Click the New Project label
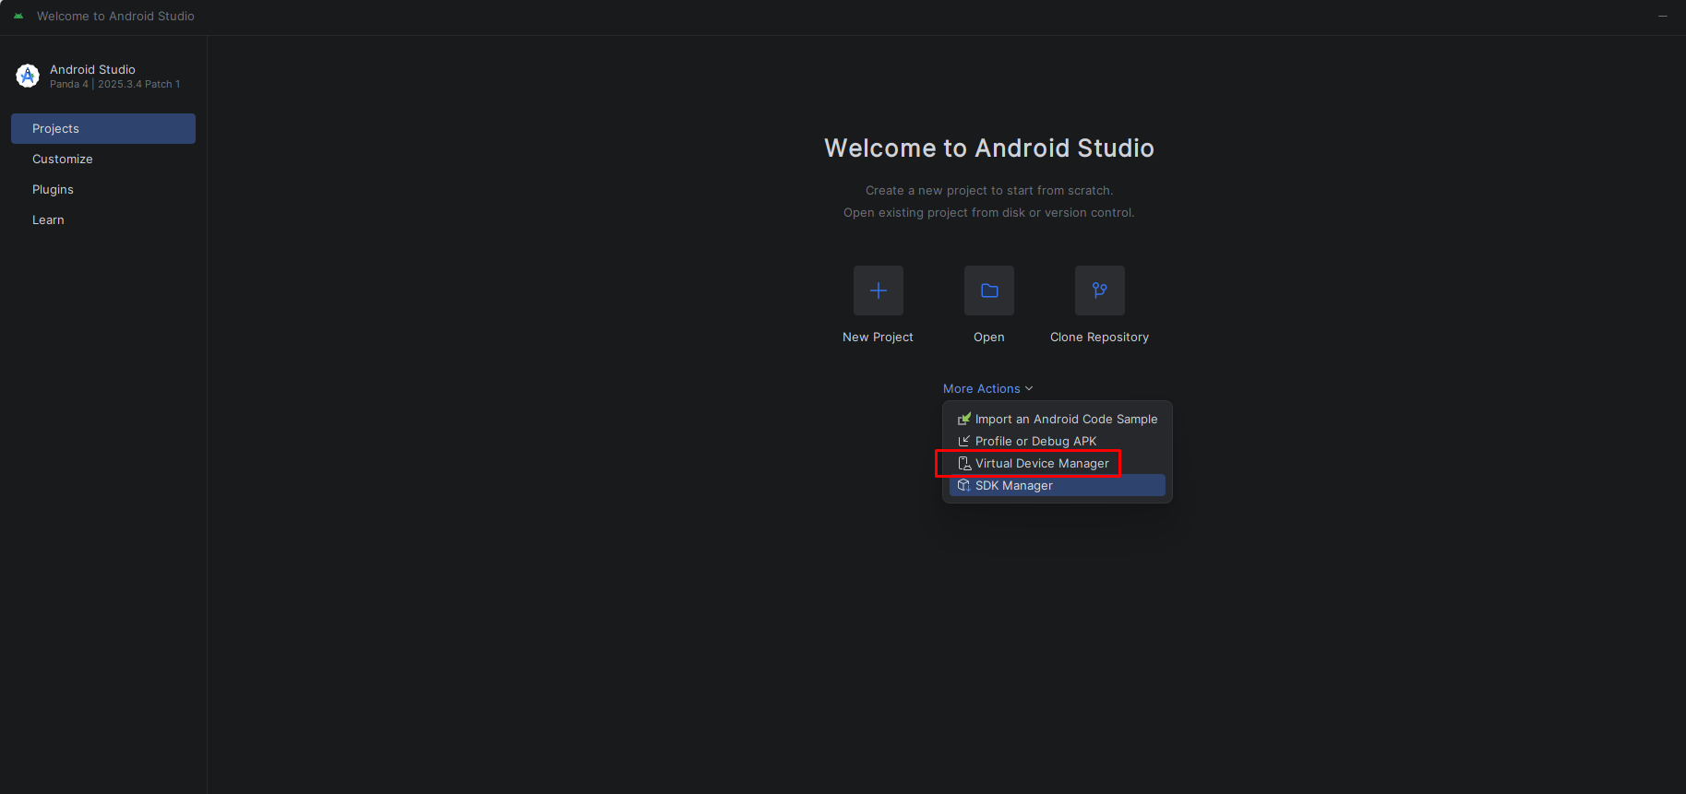The width and height of the screenshot is (1686, 794). [x=878, y=337]
